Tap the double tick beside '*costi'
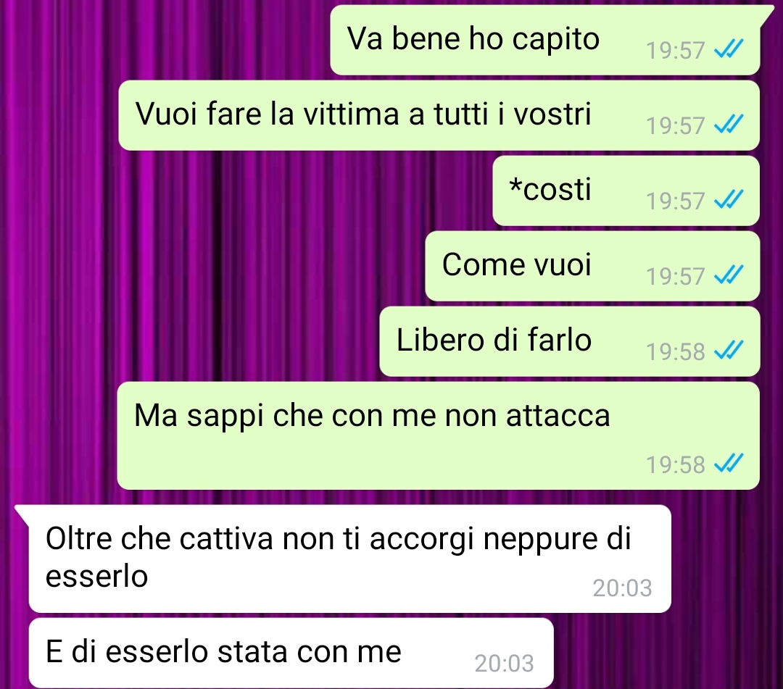The height and width of the screenshot is (689, 783). point(729,199)
